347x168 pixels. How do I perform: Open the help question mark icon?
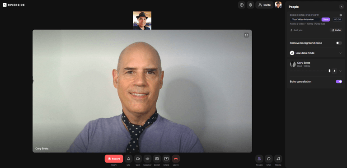click(242, 5)
